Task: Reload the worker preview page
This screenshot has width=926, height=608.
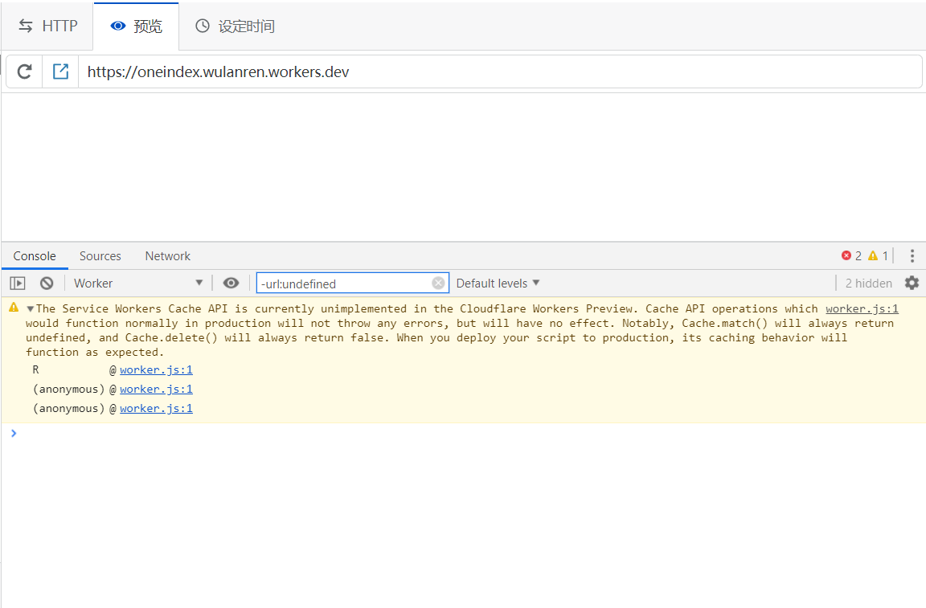Action: (x=23, y=71)
